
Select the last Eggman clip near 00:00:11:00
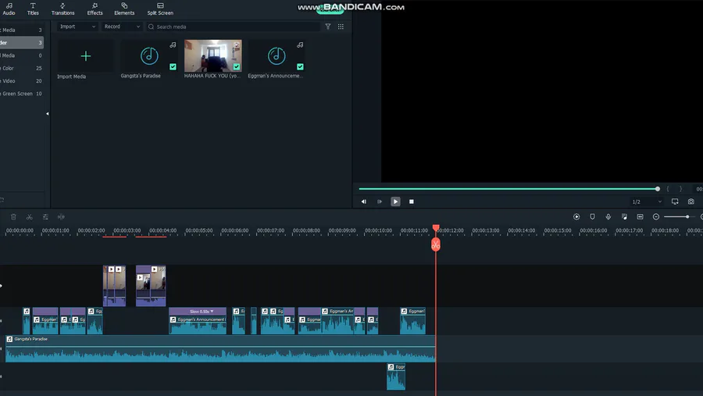412,321
